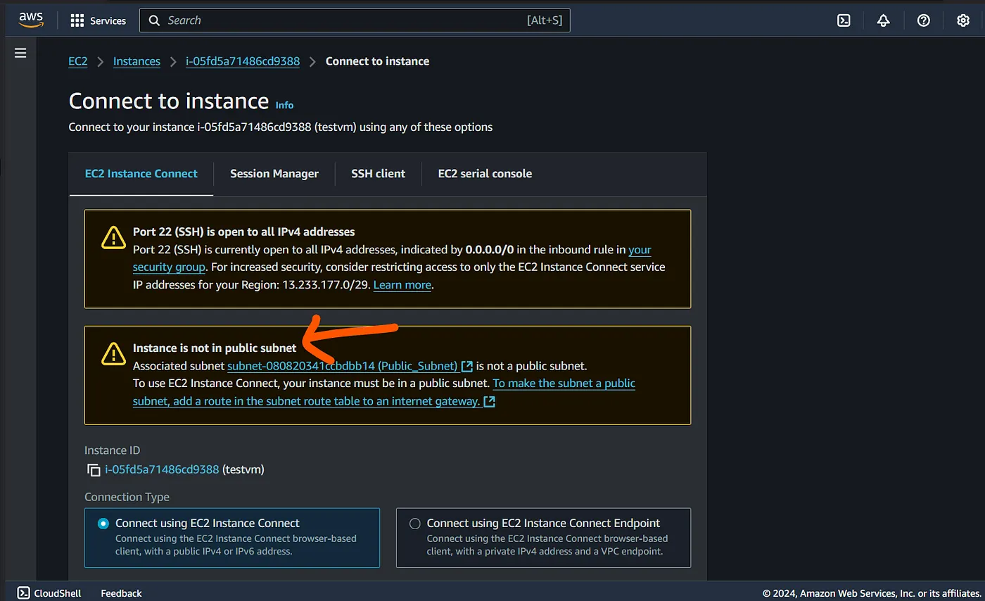This screenshot has height=601, width=985.
Task: Click into the Search field
Action: tap(355, 20)
